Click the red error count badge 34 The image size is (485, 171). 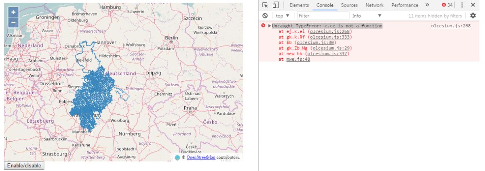click(x=447, y=5)
